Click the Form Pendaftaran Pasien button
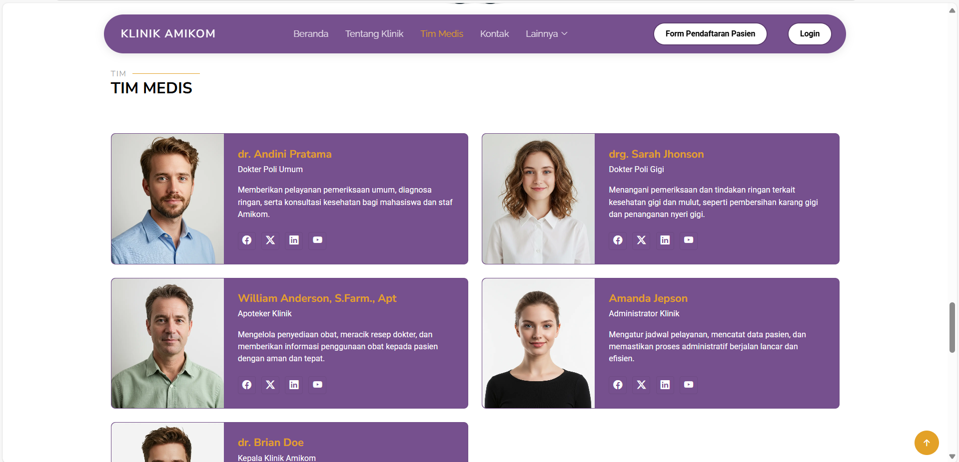Viewport: 959px width, 462px height. [x=710, y=34]
